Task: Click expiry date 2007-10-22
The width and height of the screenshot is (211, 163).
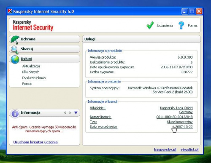Action: tap(184, 127)
